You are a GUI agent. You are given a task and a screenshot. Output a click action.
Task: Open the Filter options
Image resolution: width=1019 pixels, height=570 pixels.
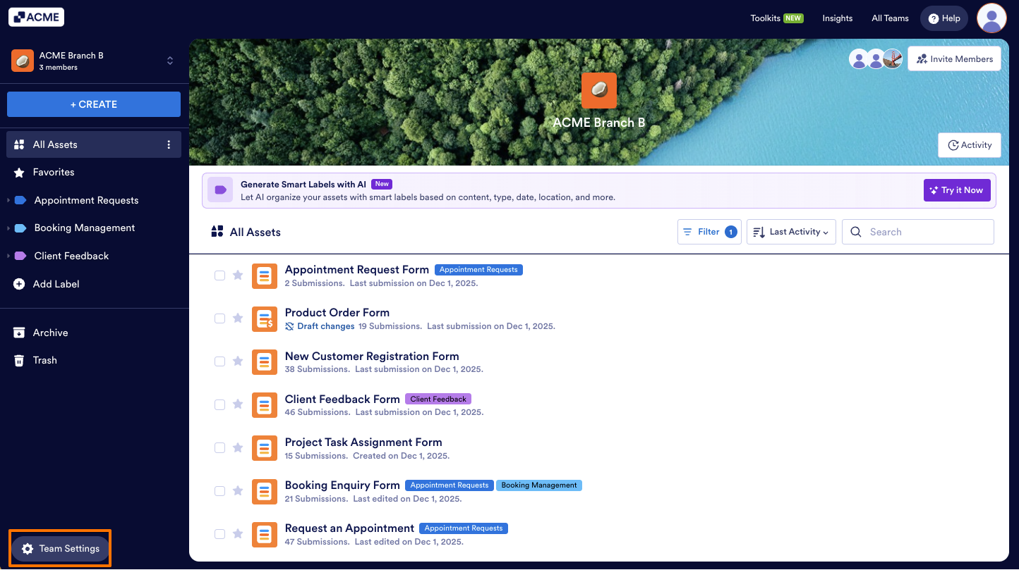click(709, 232)
